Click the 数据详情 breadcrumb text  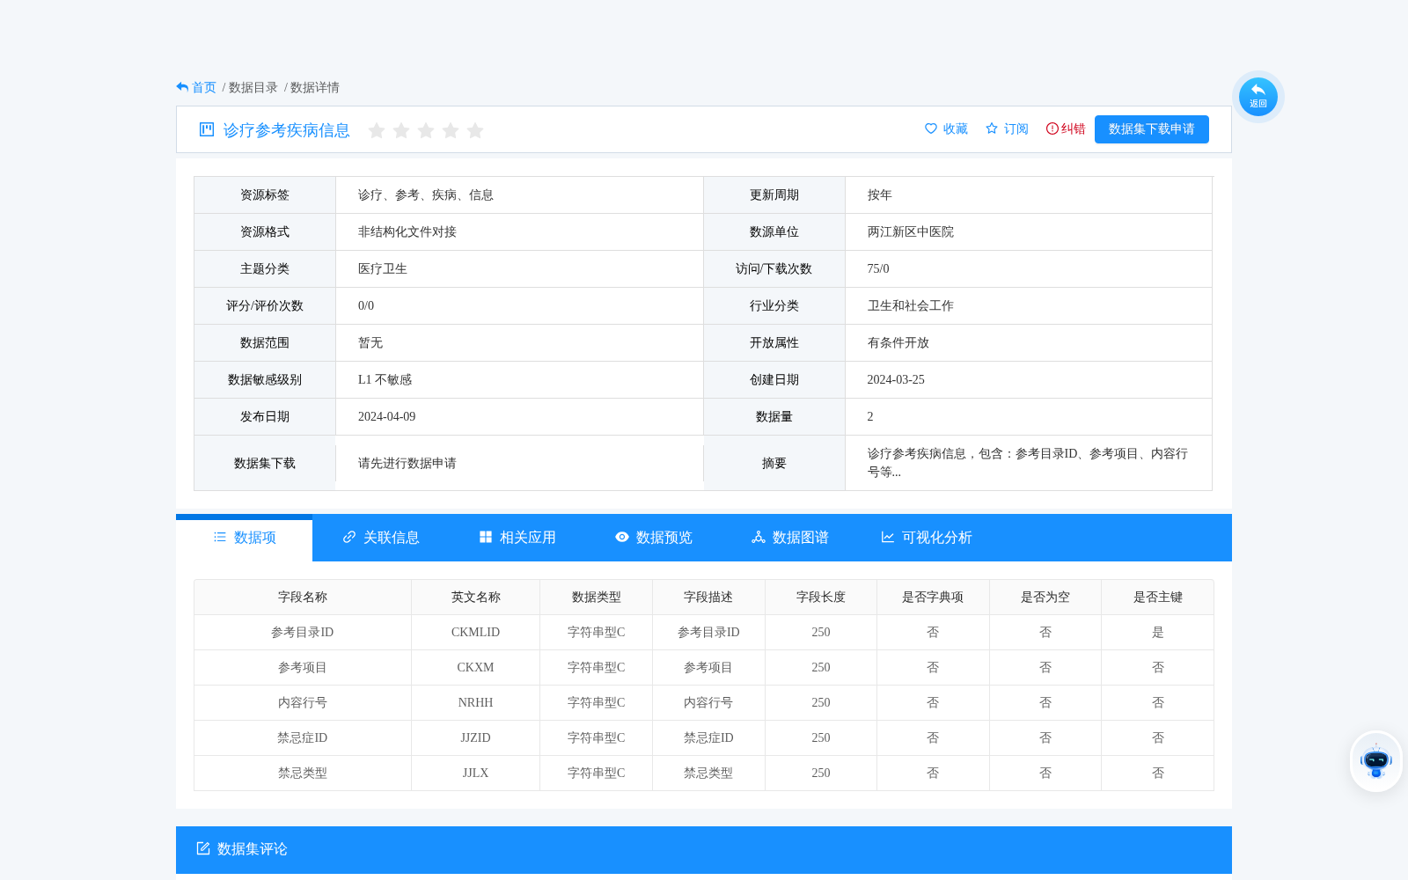[x=314, y=87]
